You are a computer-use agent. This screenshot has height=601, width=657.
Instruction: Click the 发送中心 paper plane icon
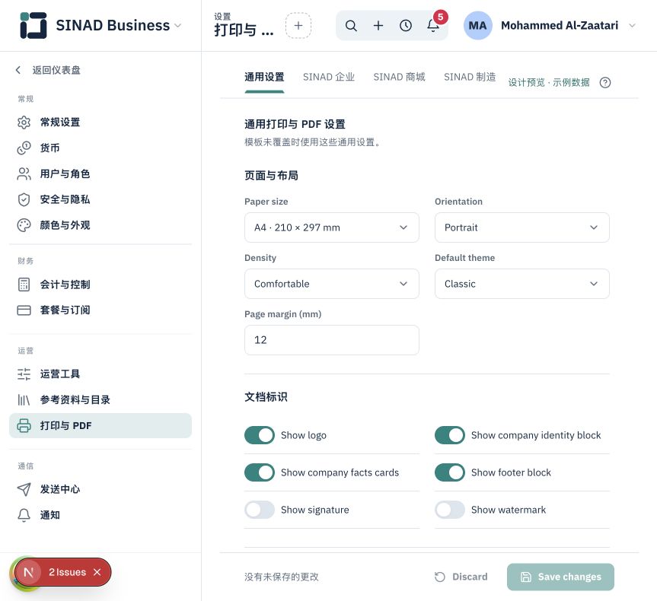click(24, 489)
